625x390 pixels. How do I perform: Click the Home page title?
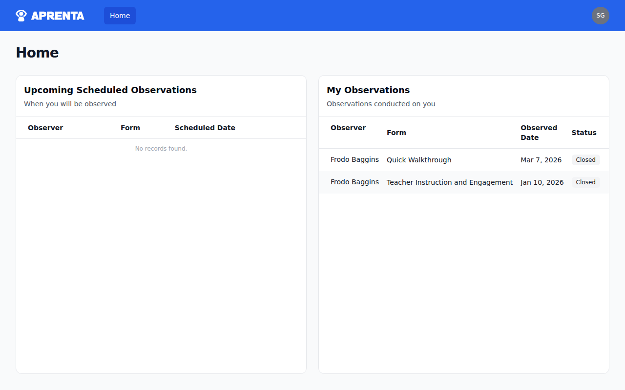tap(37, 52)
